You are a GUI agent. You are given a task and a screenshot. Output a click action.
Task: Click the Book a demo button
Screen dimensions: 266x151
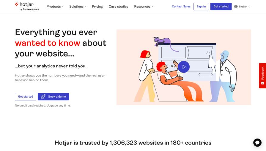pyautogui.click(x=53, y=96)
